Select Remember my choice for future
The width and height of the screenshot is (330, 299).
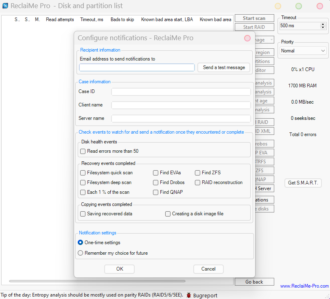pos(81,253)
